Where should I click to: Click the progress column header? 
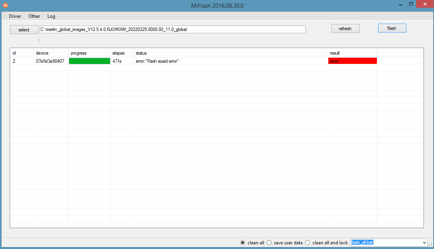pyautogui.click(x=89, y=53)
